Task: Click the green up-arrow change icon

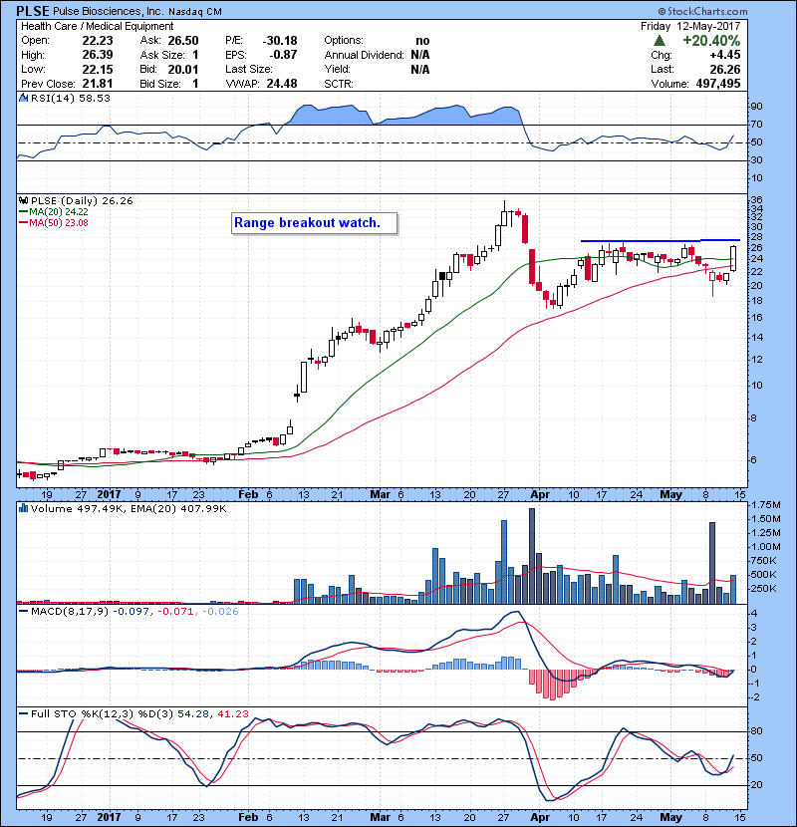Action: click(659, 41)
